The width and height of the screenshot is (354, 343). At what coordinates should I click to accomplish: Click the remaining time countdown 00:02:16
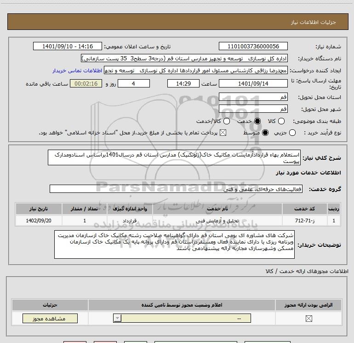click(x=86, y=83)
